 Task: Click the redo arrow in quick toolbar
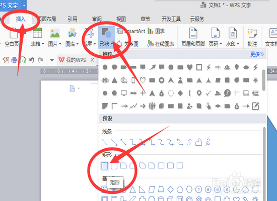40,60
